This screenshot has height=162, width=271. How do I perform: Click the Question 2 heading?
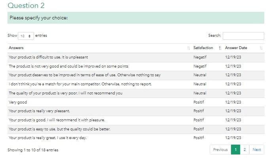pos(26,6)
